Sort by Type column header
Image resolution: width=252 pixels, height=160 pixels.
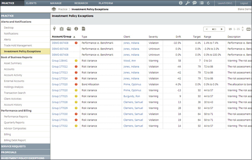[x=84, y=37]
